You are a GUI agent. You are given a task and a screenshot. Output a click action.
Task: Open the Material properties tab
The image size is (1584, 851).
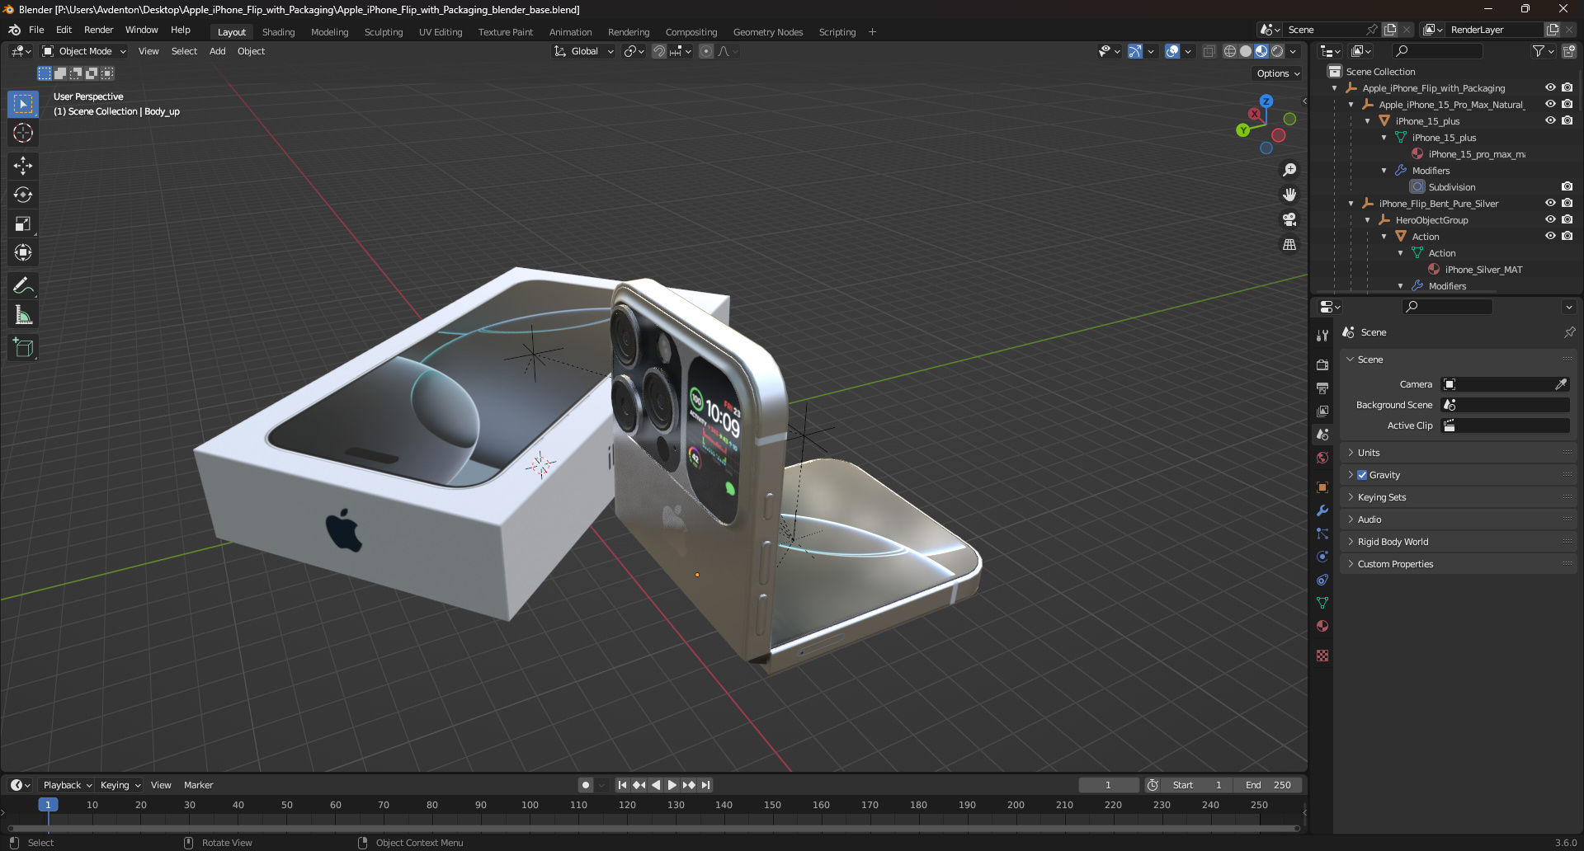coord(1322,626)
